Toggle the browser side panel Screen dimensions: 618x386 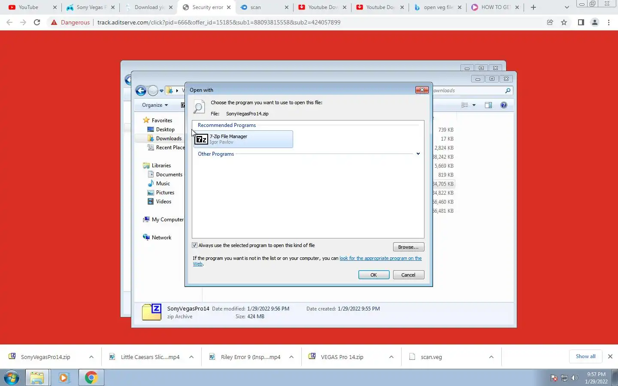581,22
